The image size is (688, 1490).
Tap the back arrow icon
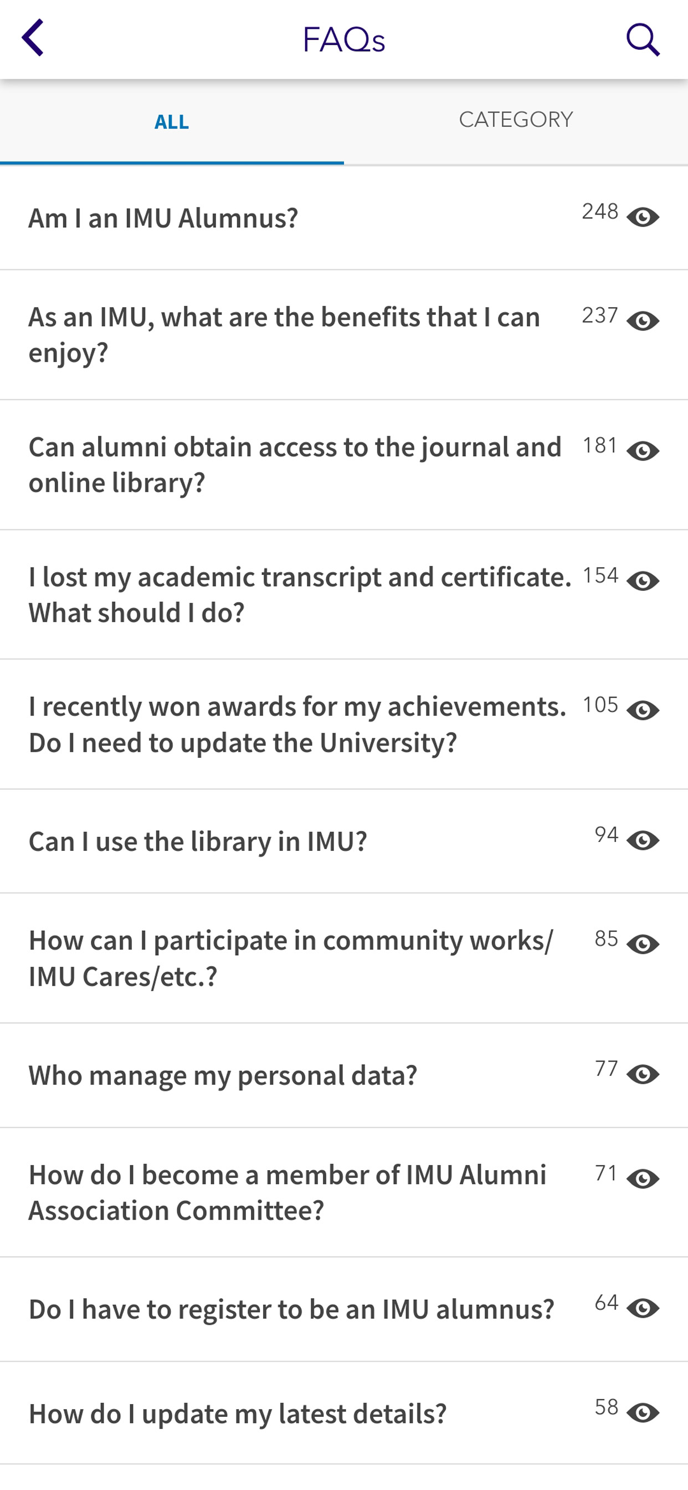pyautogui.click(x=32, y=38)
